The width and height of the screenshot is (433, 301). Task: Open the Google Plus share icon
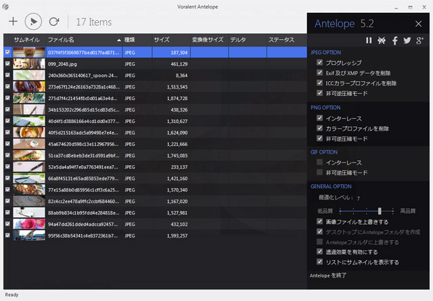pos(419,41)
